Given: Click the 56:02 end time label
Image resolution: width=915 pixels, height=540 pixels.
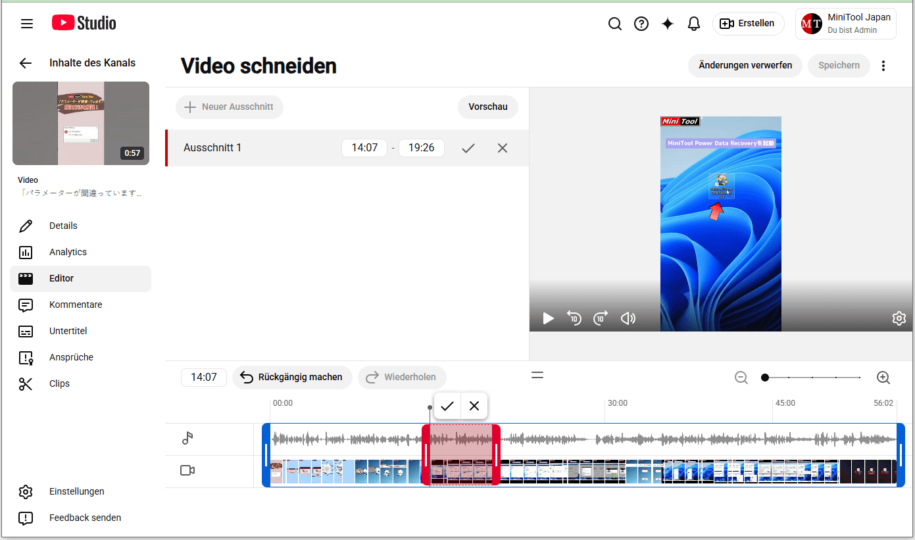Looking at the screenshot, I should click(883, 403).
